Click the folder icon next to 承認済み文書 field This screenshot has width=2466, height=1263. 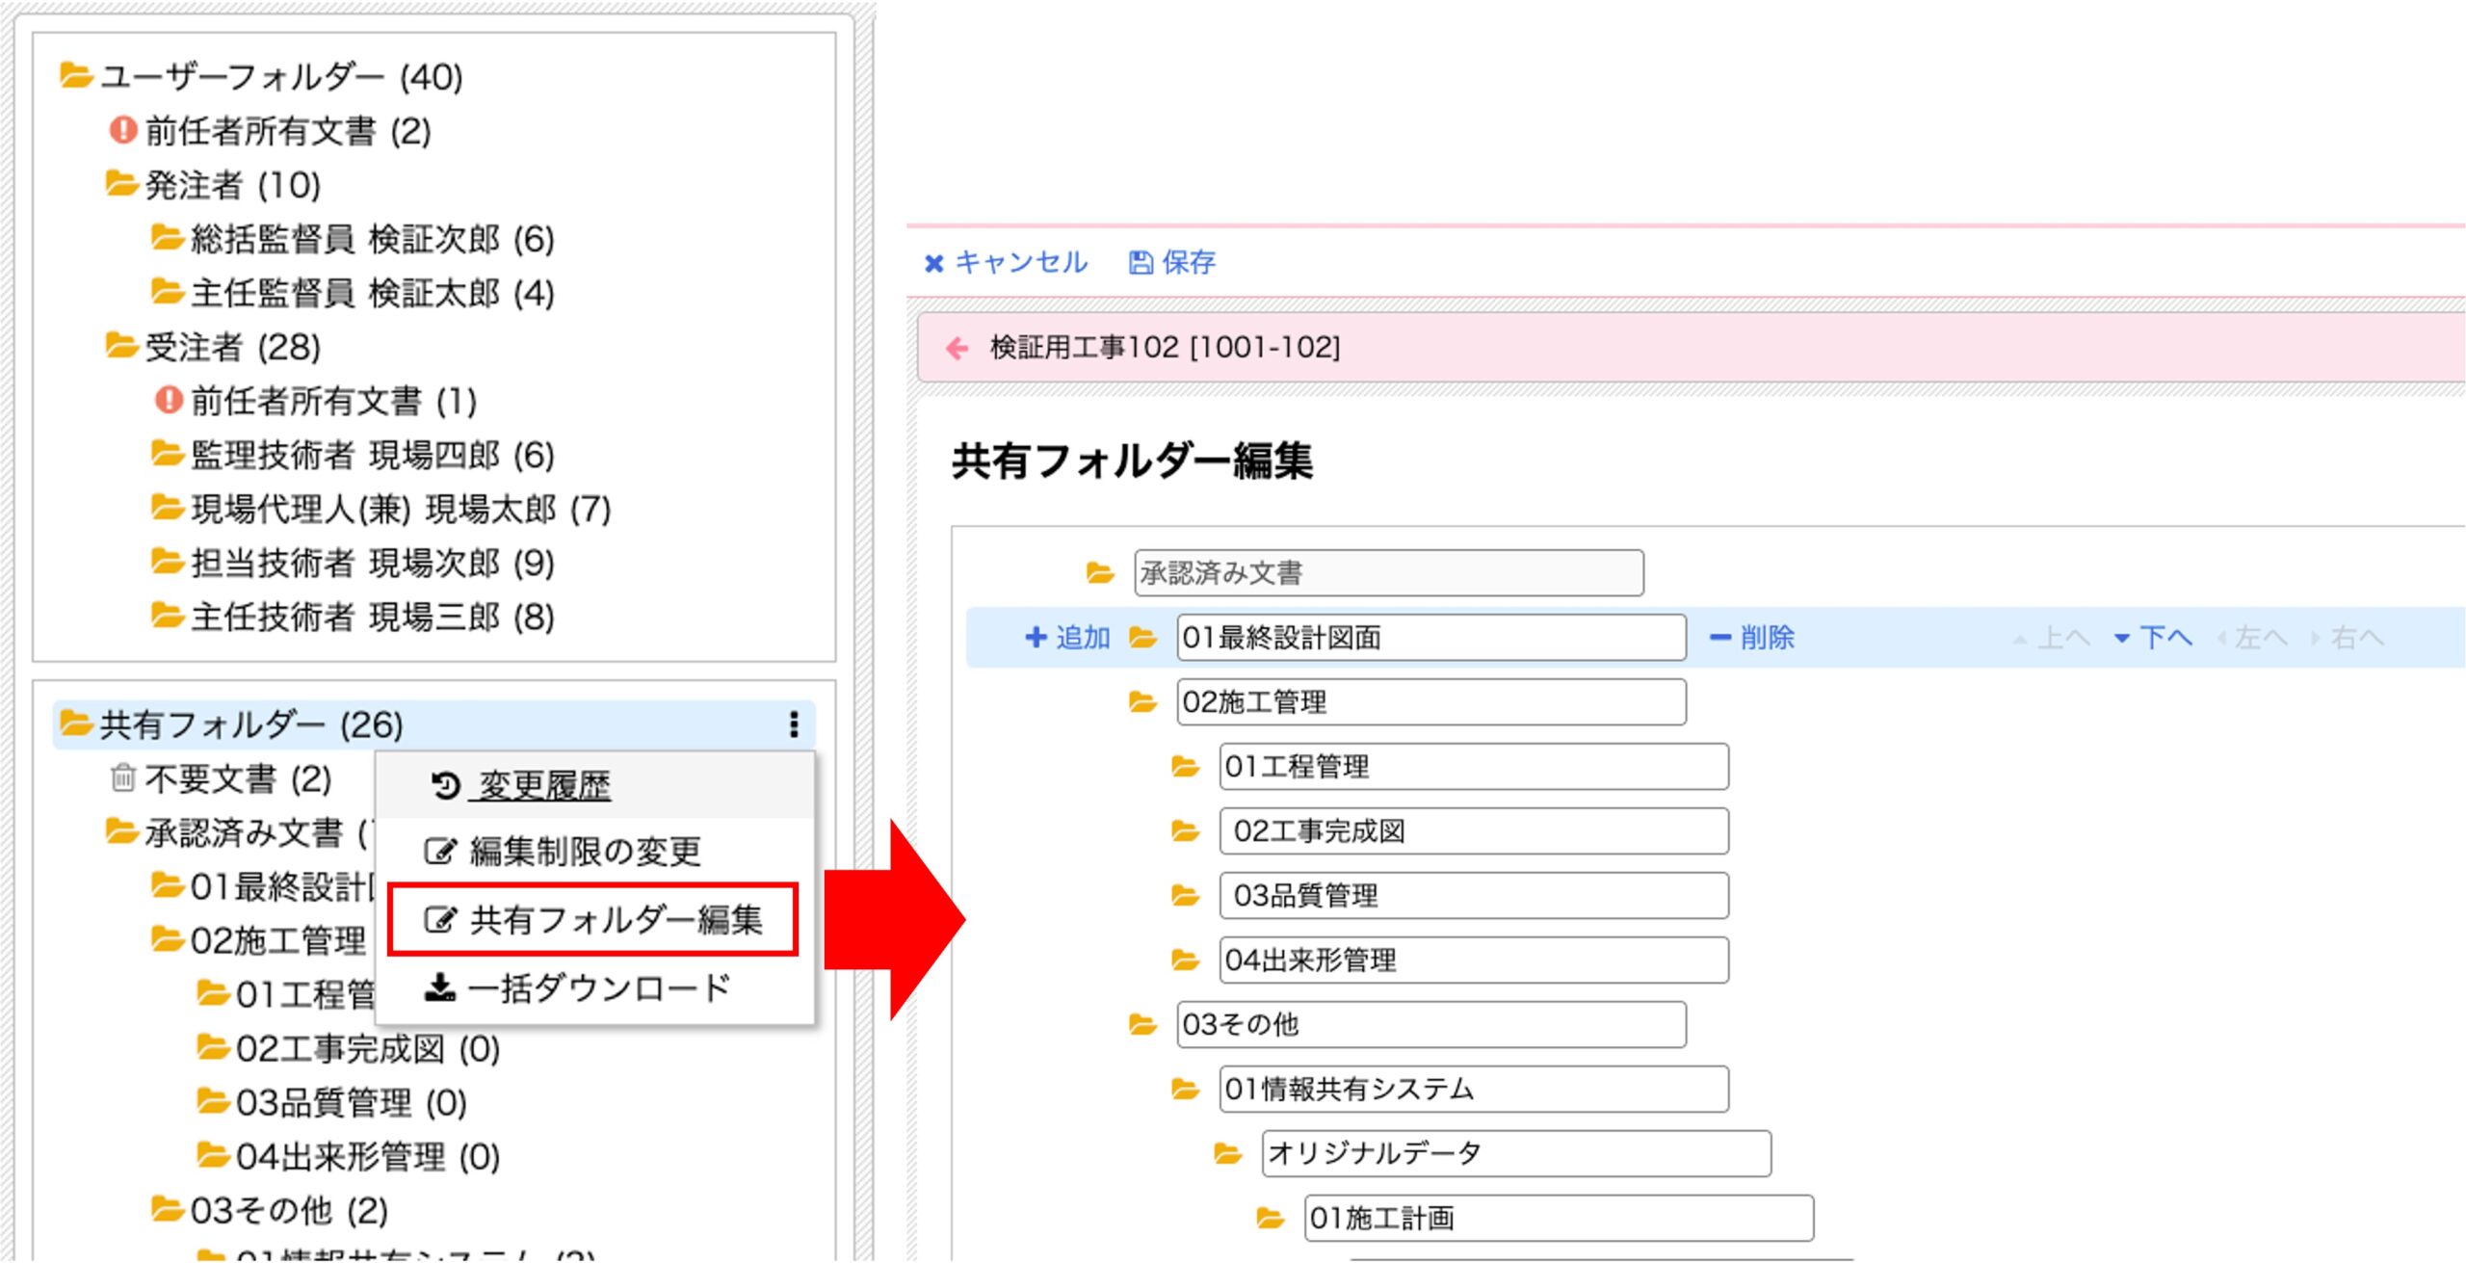coord(1100,573)
